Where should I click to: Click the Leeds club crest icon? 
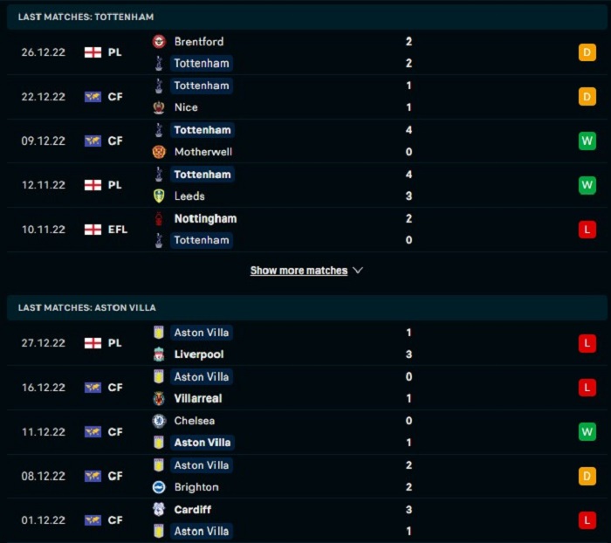click(x=159, y=196)
